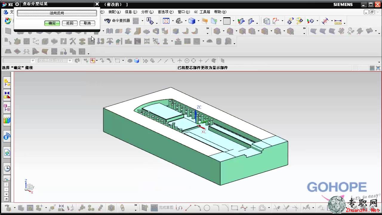Toggle the snap point red crosshair icon
Image resolution: width=382 pixels, height=215 pixels.
coord(93,61)
